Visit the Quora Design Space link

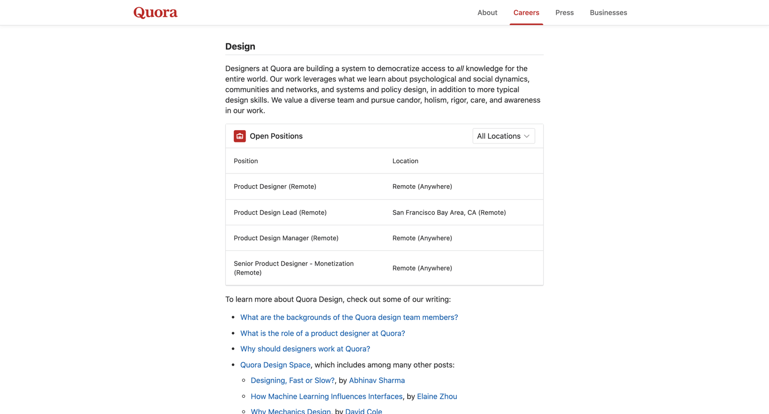tap(275, 365)
